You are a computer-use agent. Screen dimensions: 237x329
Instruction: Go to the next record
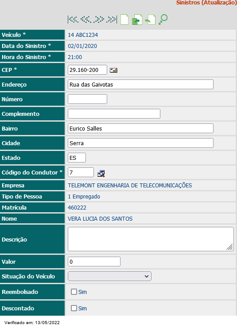99,20
